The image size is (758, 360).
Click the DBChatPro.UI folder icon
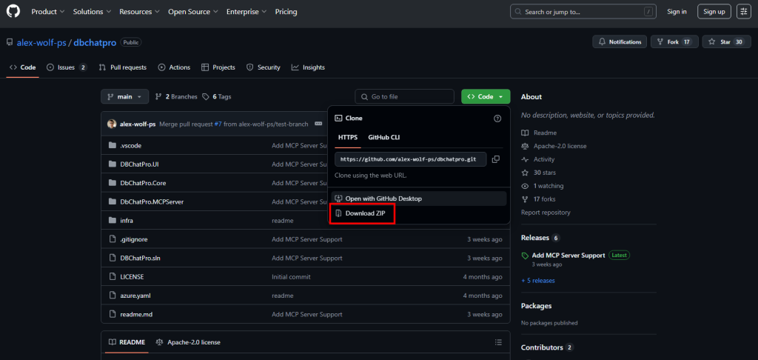pos(113,164)
